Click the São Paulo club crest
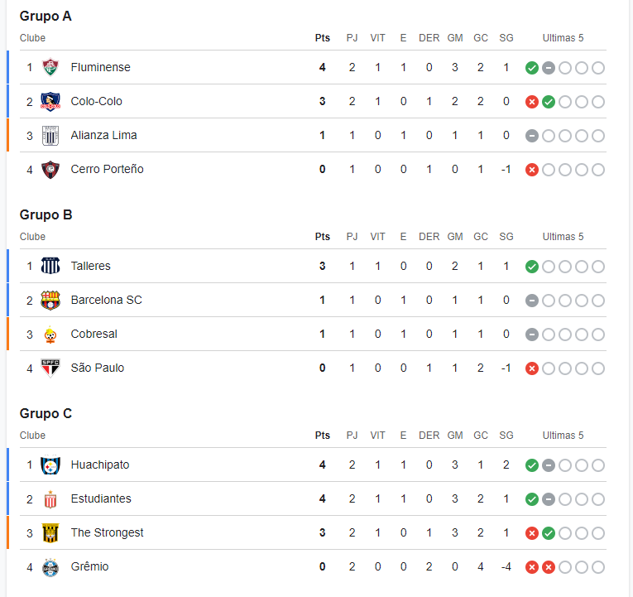Screen dimensions: 633x597 [50, 368]
